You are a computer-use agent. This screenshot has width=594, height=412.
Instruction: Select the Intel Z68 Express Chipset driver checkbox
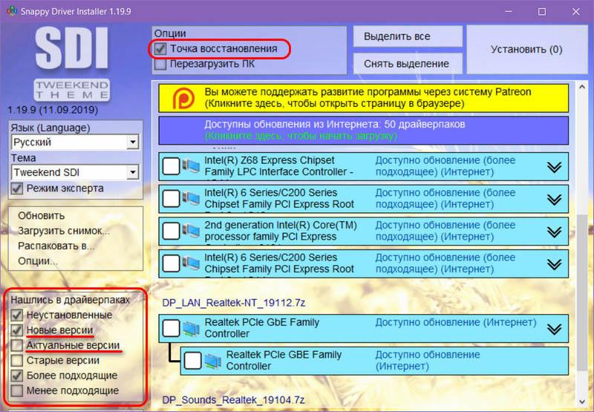coord(171,166)
